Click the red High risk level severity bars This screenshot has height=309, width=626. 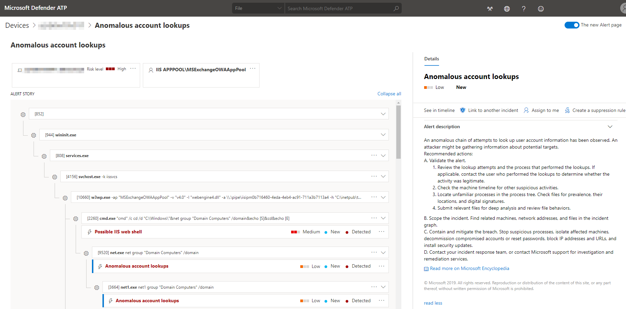click(x=110, y=69)
